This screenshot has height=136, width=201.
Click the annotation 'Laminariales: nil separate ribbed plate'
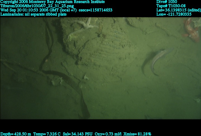coord(33,14)
